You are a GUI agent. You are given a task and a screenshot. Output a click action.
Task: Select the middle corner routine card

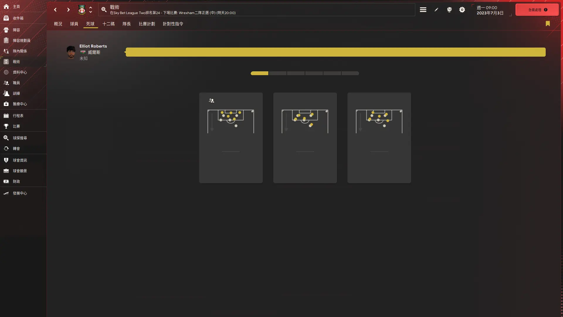click(x=305, y=138)
